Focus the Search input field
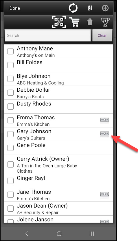 pyautogui.click(x=48, y=35)
